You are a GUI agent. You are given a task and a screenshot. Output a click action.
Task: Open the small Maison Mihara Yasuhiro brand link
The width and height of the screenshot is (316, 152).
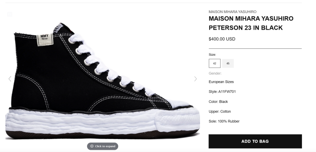pyautogui.click(x=232, y=12)
